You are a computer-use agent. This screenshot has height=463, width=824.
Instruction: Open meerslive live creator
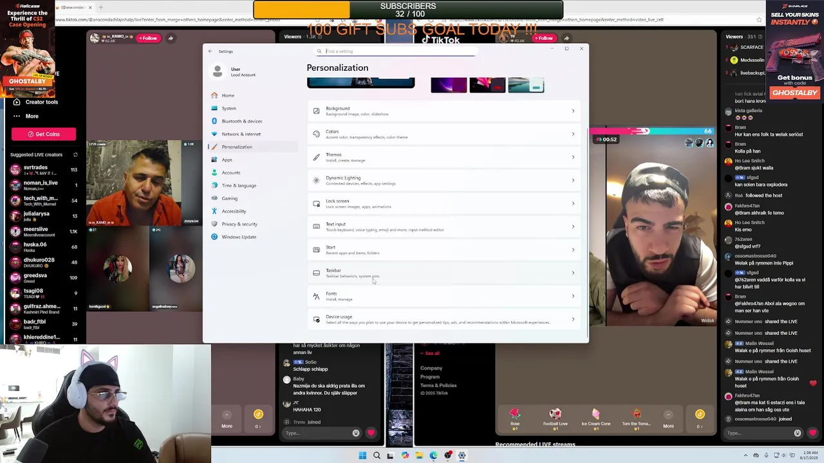point(44,232)
